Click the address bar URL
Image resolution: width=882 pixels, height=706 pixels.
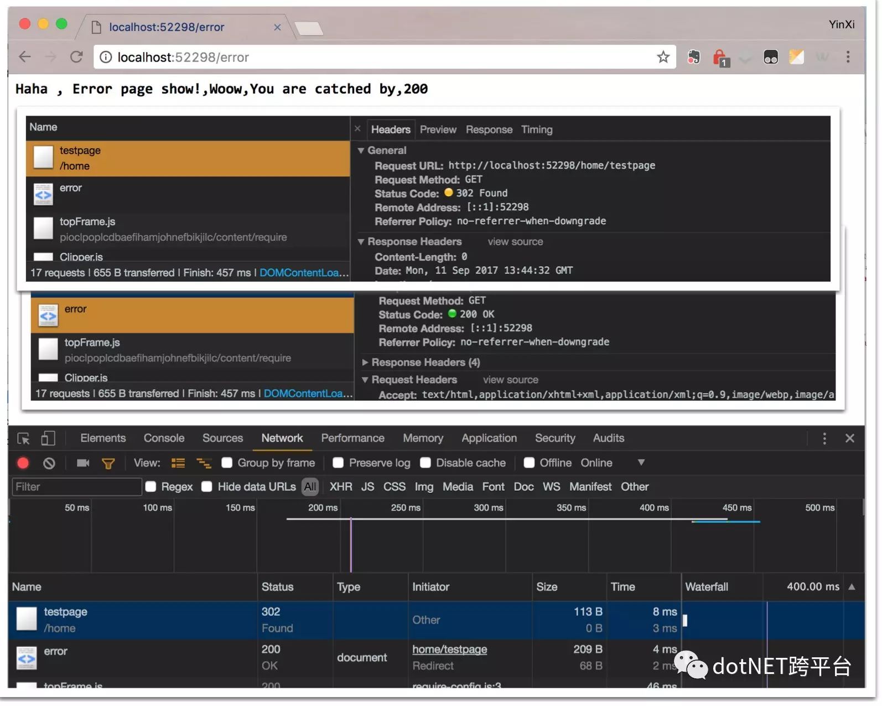coord(183,57)
